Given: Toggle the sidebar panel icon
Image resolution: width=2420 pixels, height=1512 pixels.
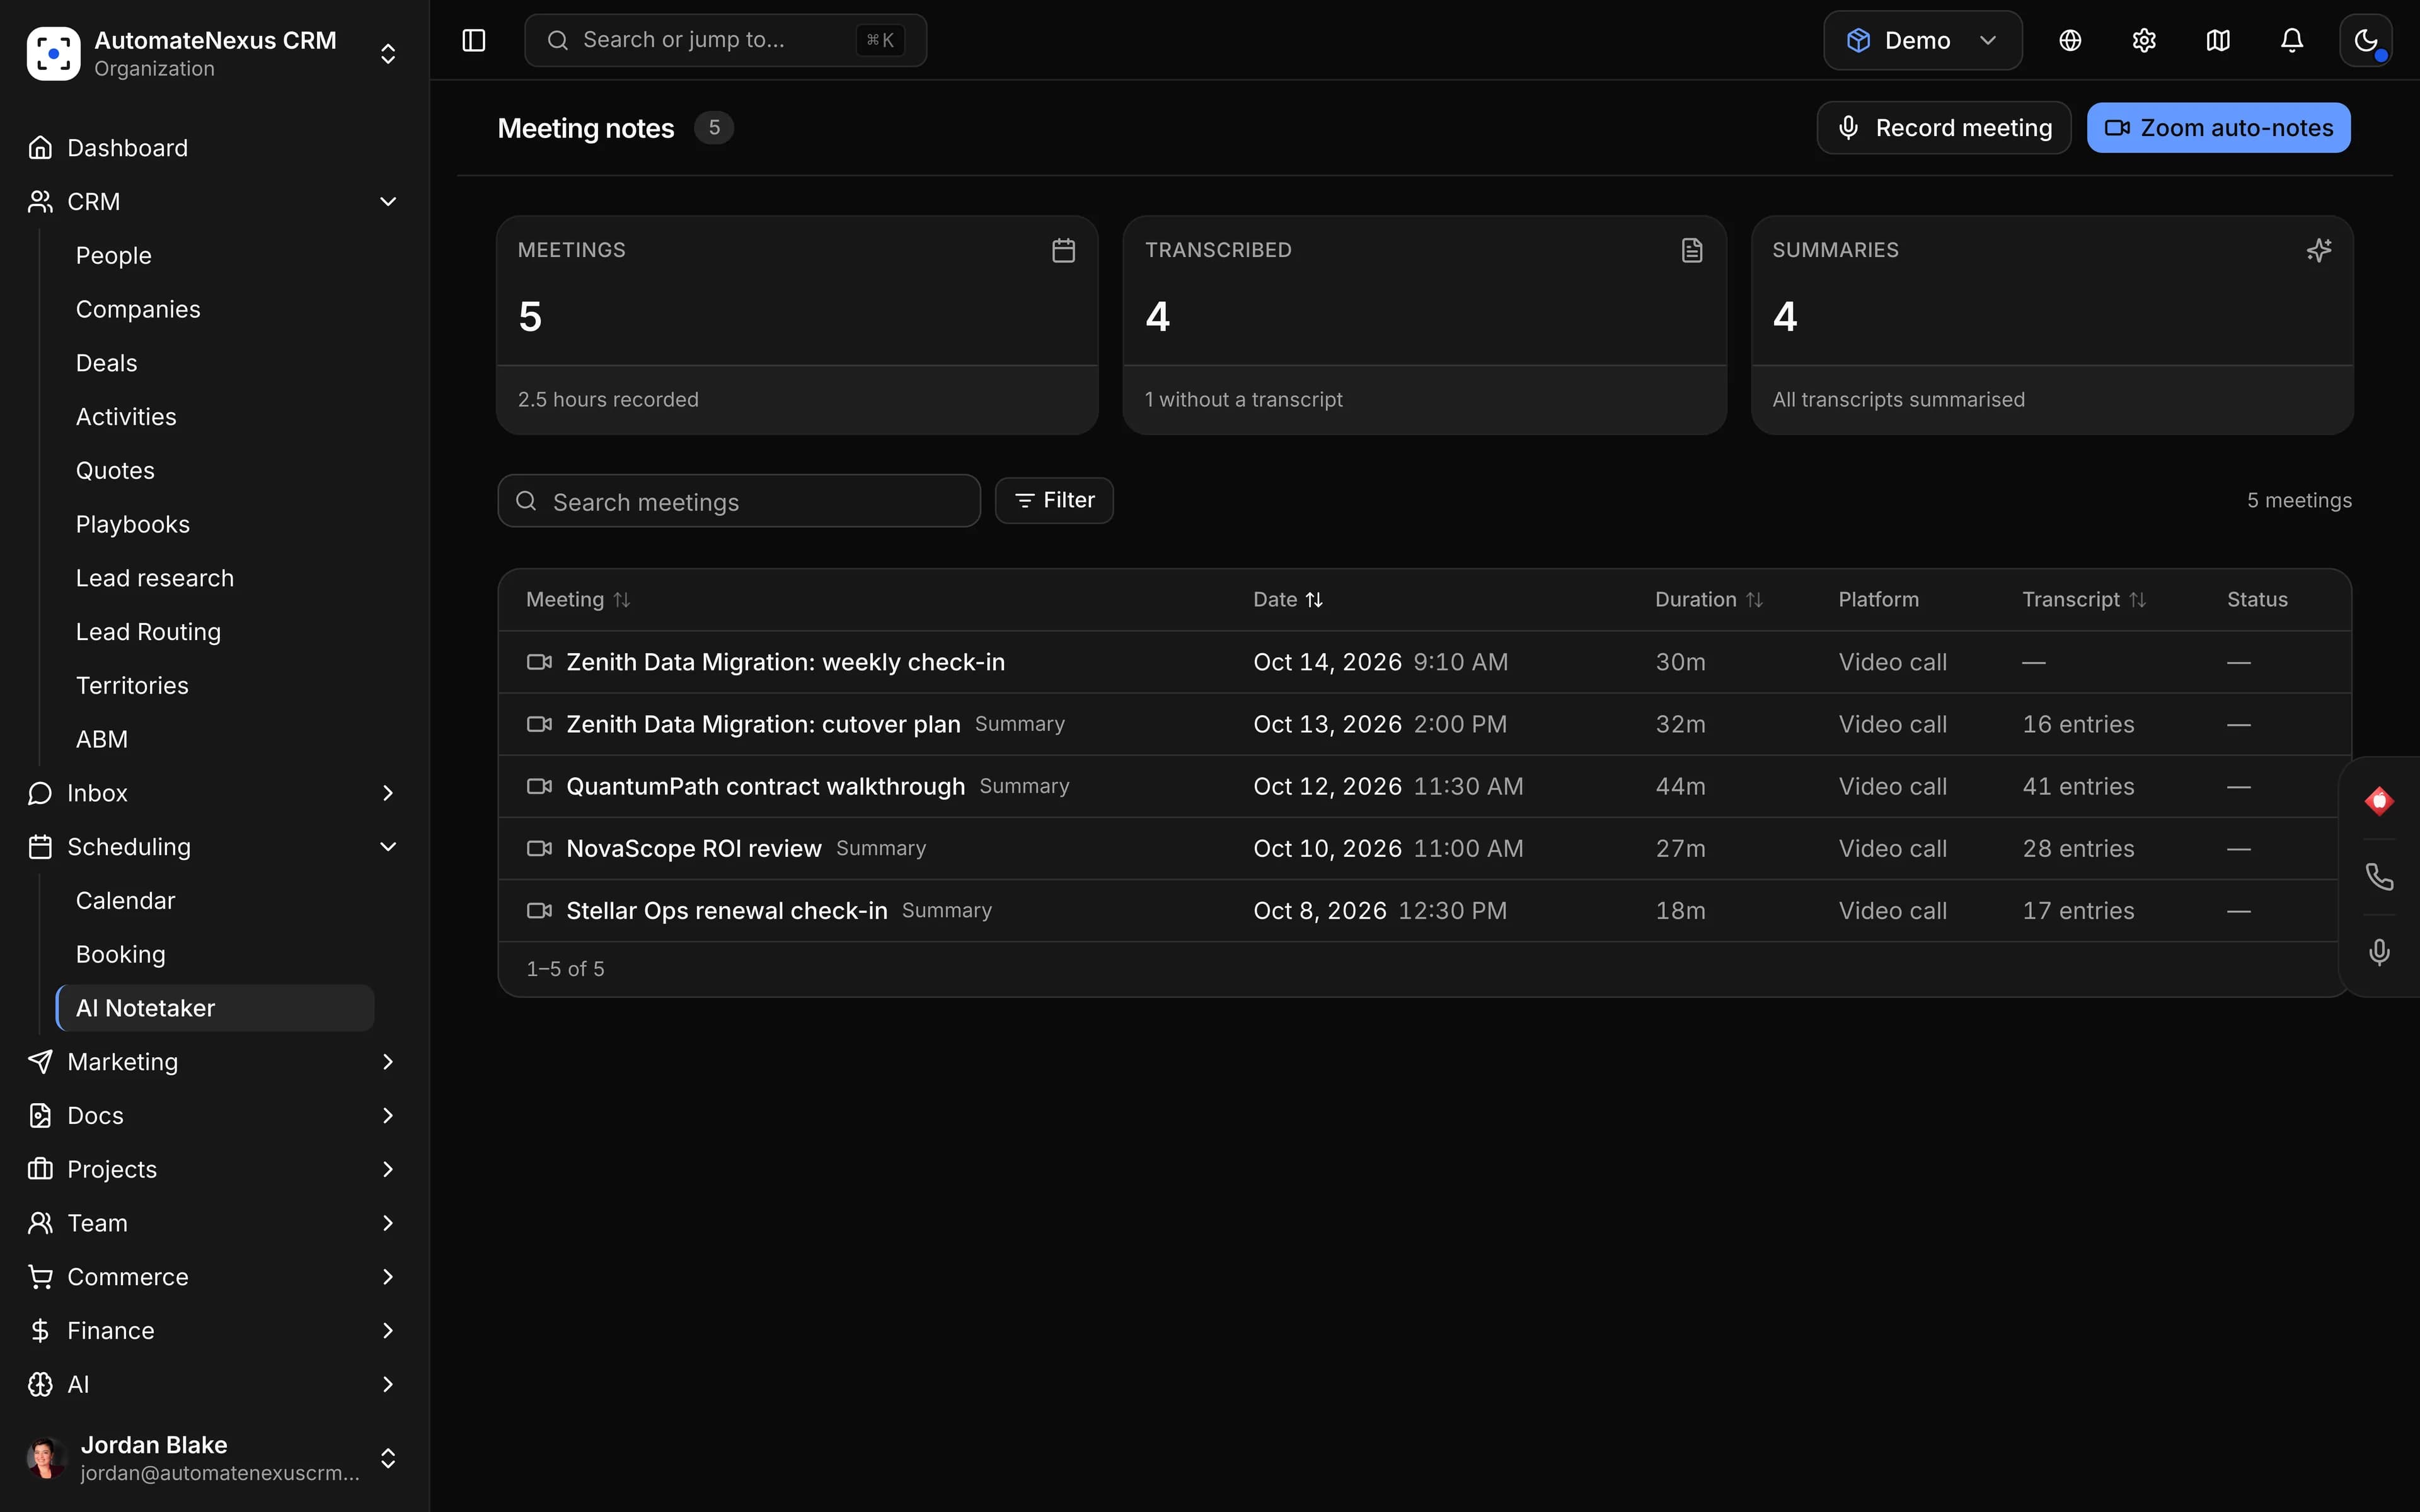Looking at the screenshot, I should tap(473, 40).
